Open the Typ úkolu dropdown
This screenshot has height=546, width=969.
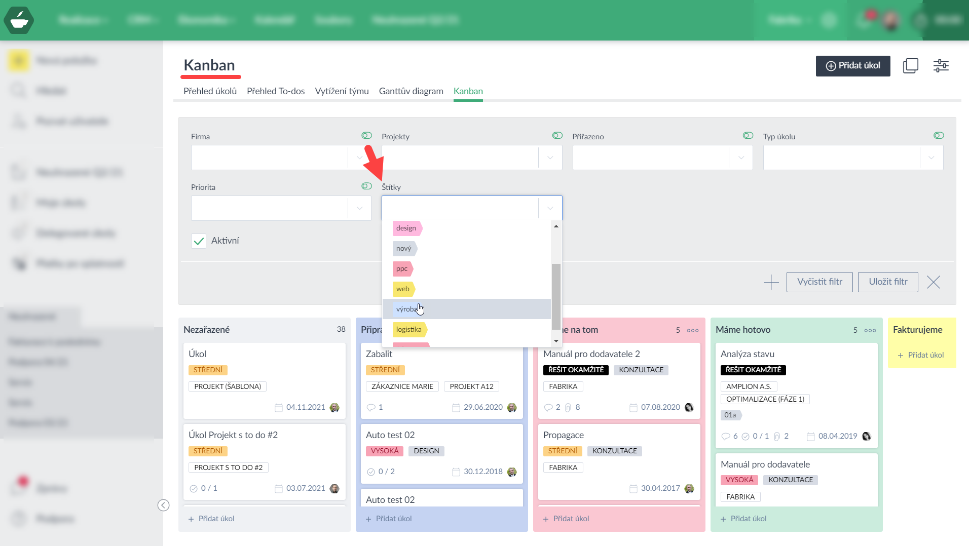coord(931,158)
